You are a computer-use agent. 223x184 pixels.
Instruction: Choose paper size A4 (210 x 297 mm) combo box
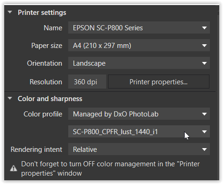coord(139,46)
